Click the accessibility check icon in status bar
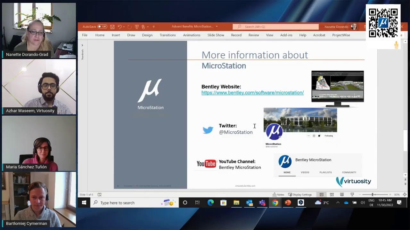Viewport: 410px width, 230px height. [x=100, y=195]
